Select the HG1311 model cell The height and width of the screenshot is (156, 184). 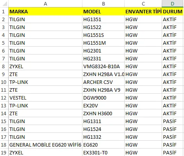[104, 121]
